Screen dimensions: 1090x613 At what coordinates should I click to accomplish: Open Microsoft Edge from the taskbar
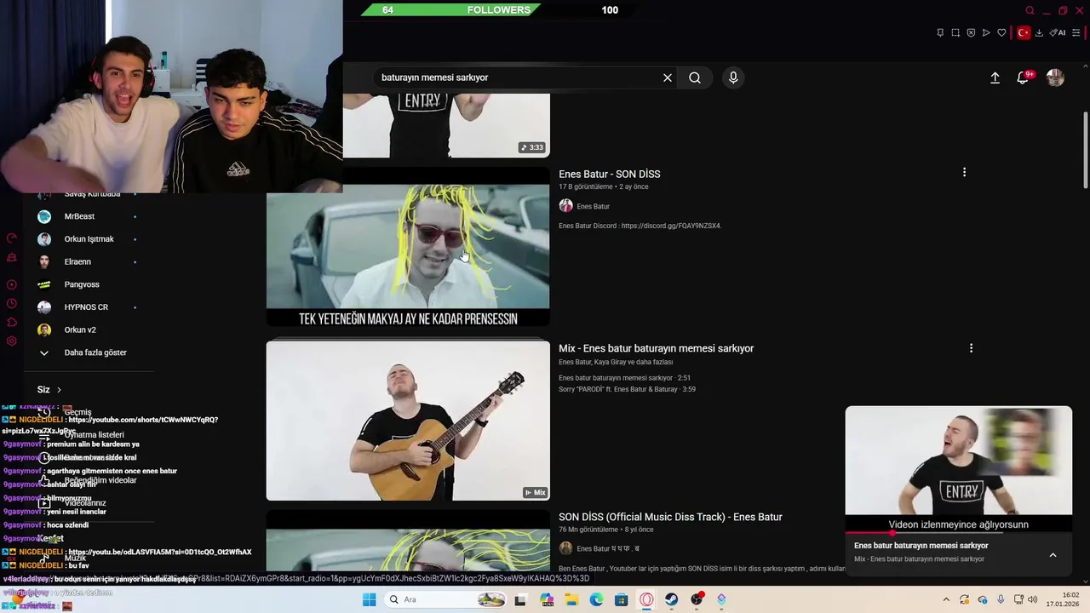pyautogui.click(x=596, y=599)
